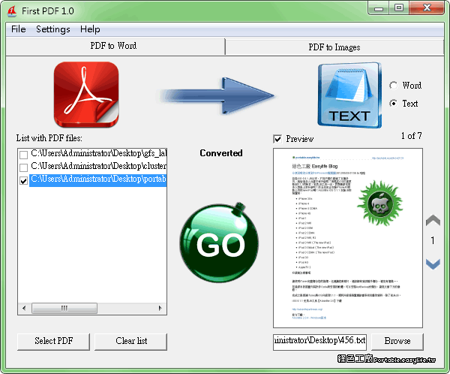
Task: Click the Browse button
Action: pos(397,341)
